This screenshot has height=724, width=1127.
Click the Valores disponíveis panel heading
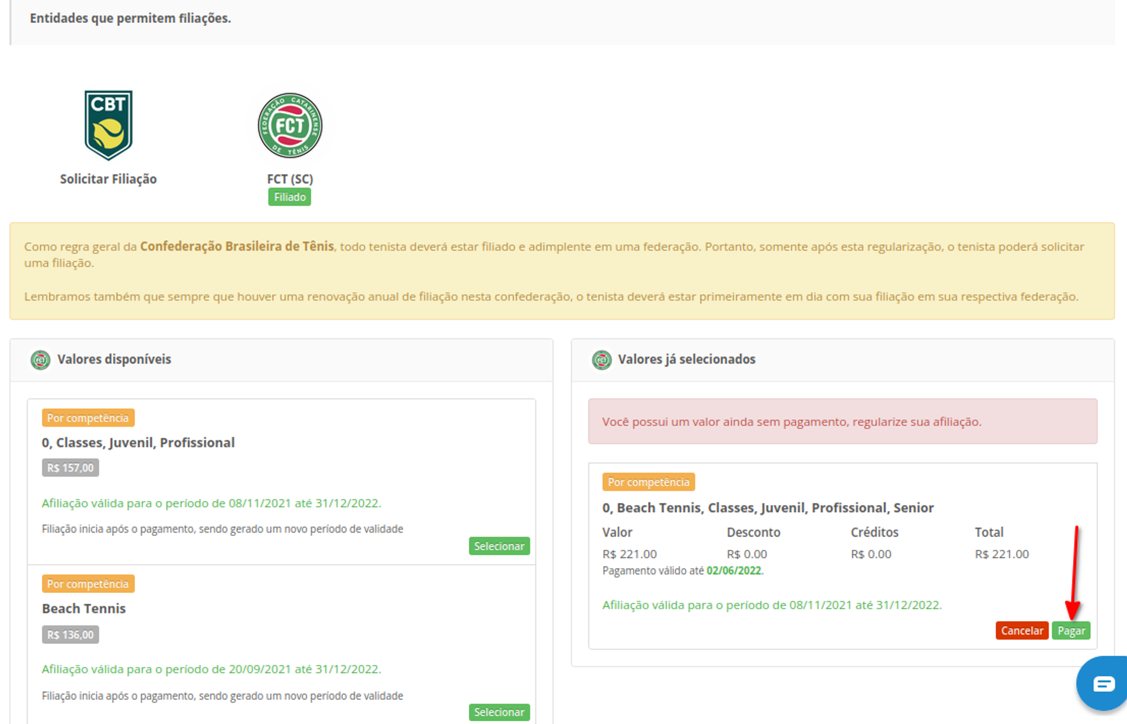tap(114, 359)
